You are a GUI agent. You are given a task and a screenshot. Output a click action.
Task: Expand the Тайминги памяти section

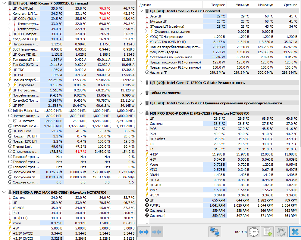[142, 93]
